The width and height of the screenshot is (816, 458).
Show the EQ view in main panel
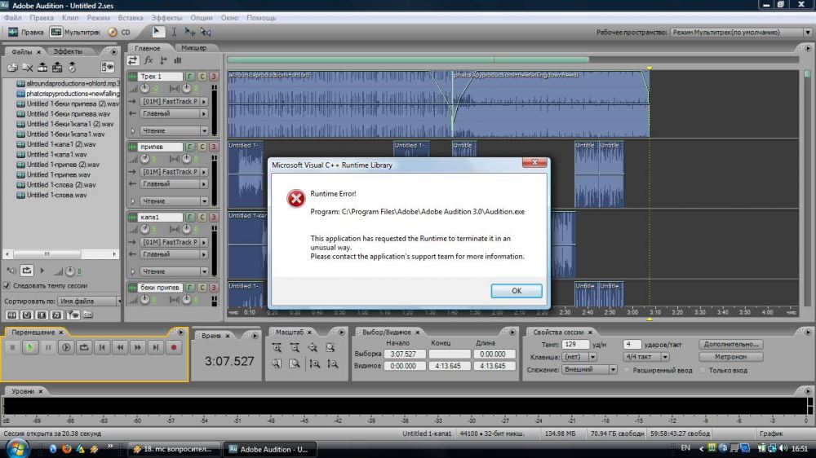coord(178,60)
